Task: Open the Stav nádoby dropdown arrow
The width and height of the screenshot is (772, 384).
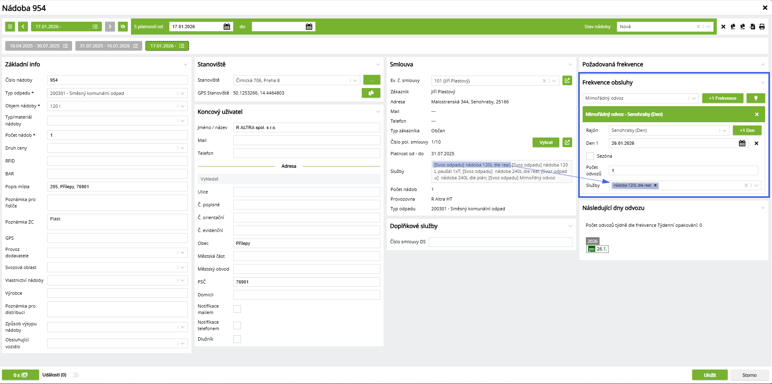Action: (x=708, y=27)
